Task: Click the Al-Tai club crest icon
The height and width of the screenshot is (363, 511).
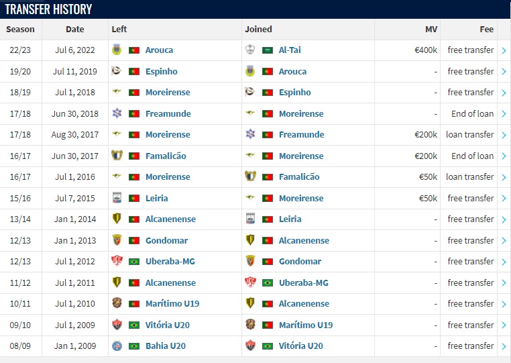Action: 250,50
